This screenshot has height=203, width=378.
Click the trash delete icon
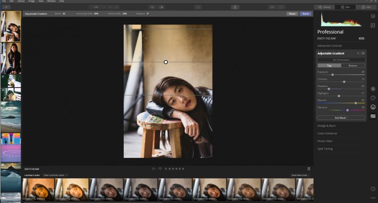(x=309, y=169)
